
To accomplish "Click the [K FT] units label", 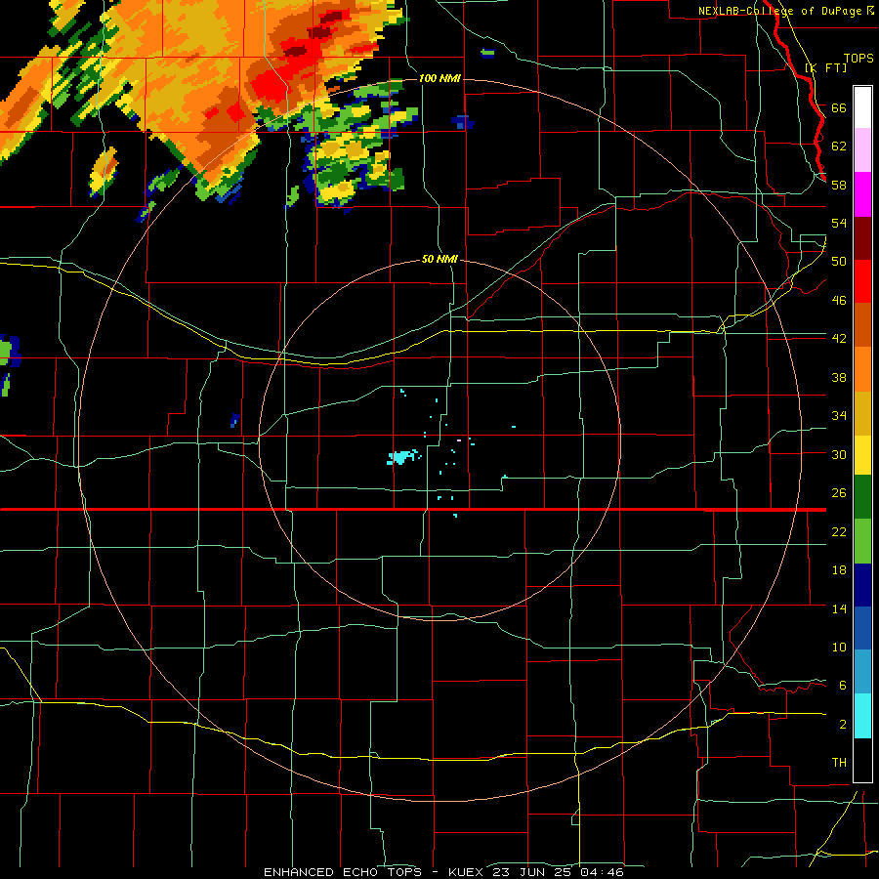I will pos(825,67).
